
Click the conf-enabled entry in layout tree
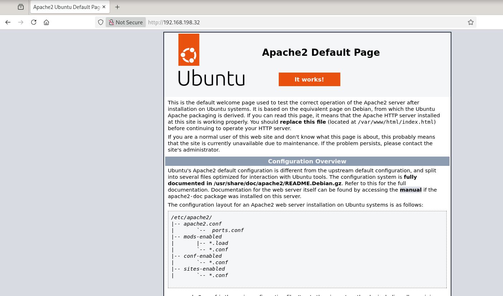click(x=202, y=256)
